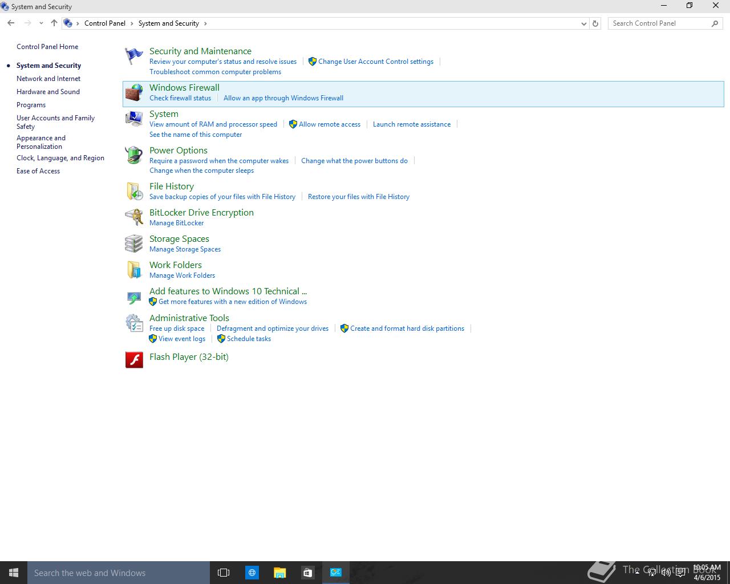Select Programs category
Screen dimensions: 730x584
[31, 105]
